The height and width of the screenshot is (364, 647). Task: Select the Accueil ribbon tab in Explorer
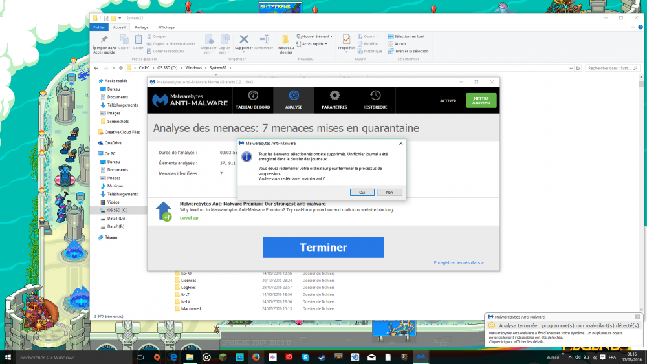(x=119, y=27)
